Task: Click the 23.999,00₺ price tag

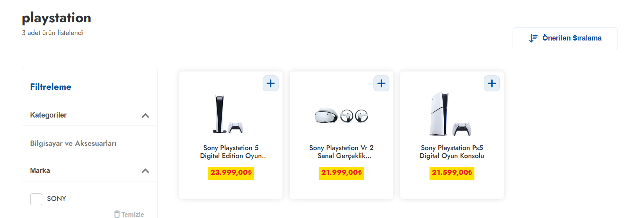Action: pos(231,173)
